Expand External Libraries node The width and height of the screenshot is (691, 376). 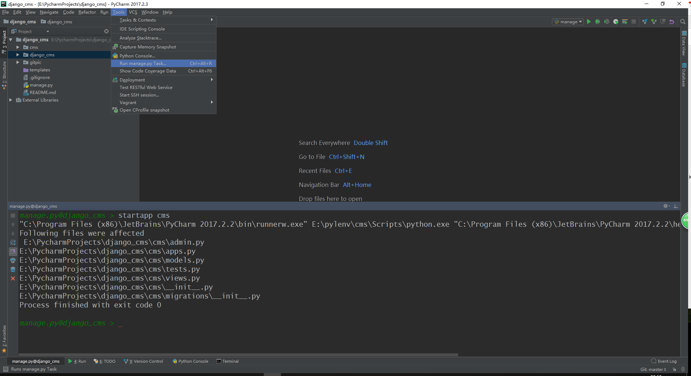coord(11,100)
